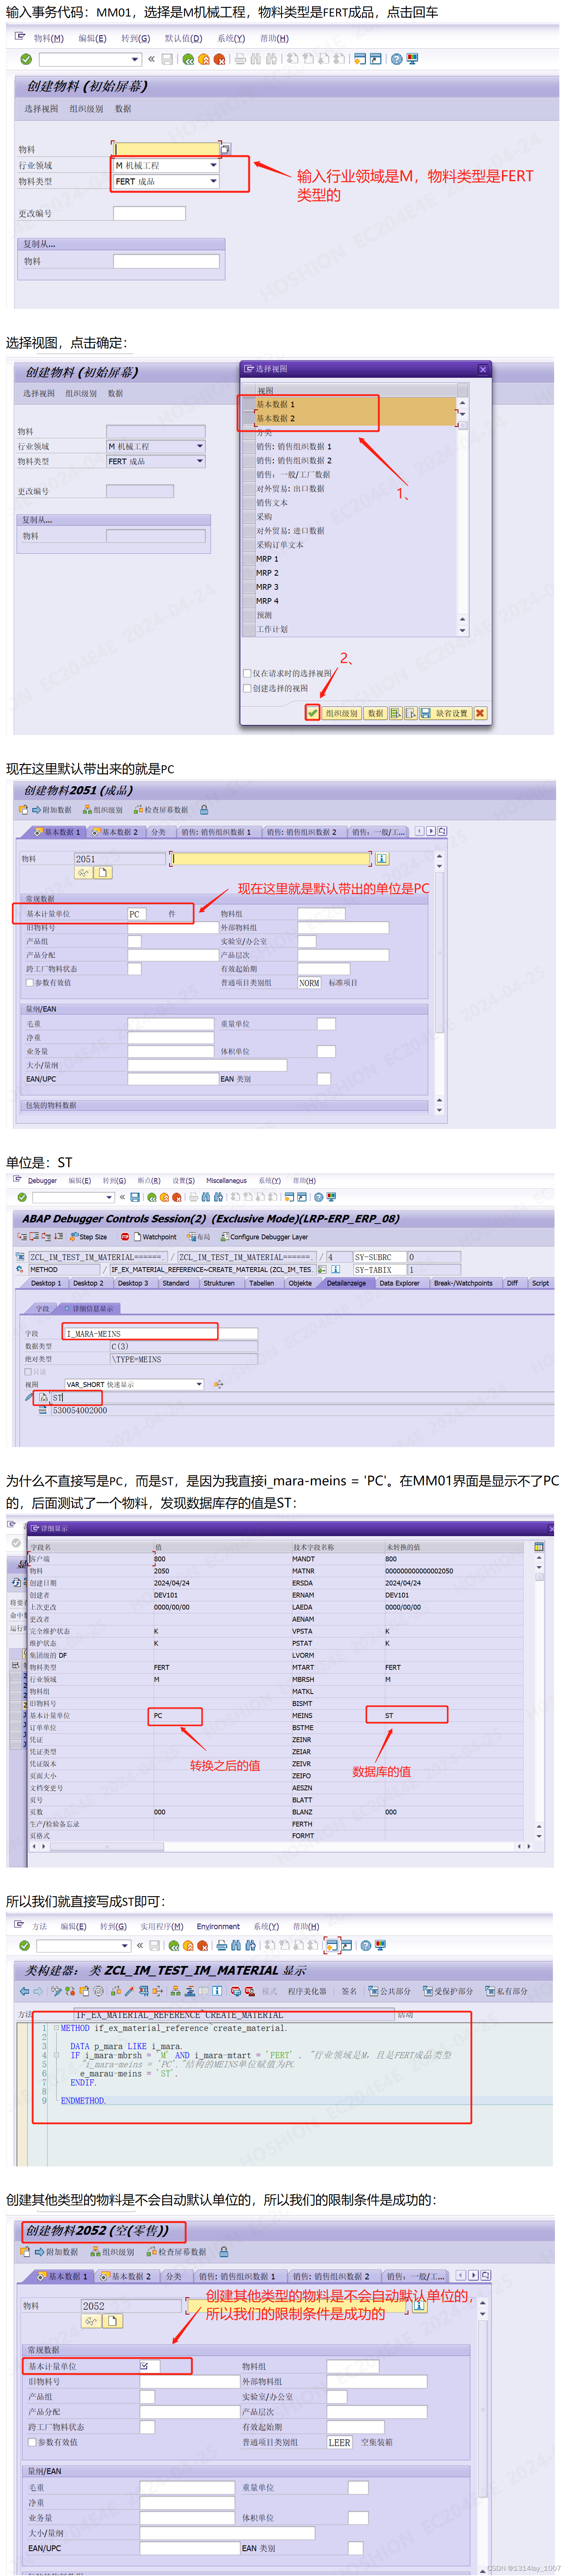
Task: Click blue info icon beside material 2051 description
Action: (x=382, y=859)
